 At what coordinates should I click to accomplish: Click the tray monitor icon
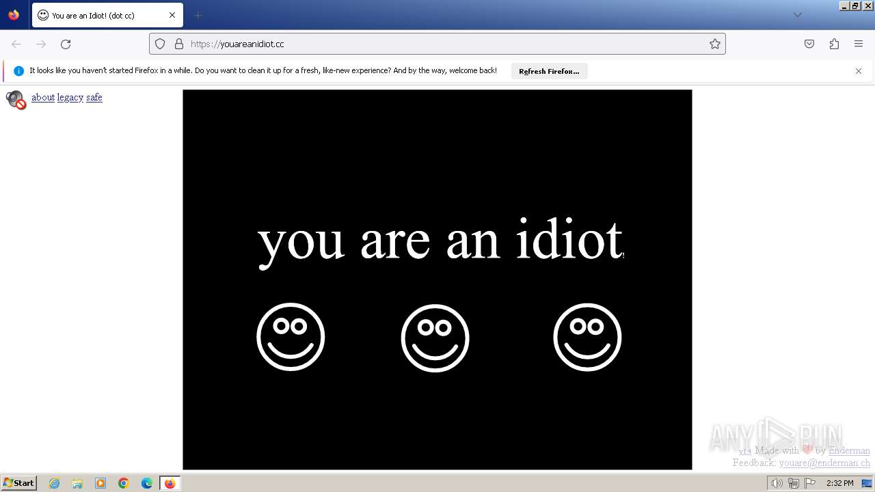tap(867, 483)
